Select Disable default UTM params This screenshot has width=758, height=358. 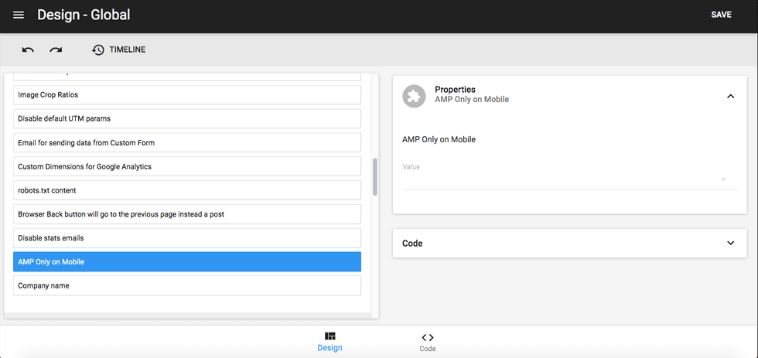pos(187,119)
